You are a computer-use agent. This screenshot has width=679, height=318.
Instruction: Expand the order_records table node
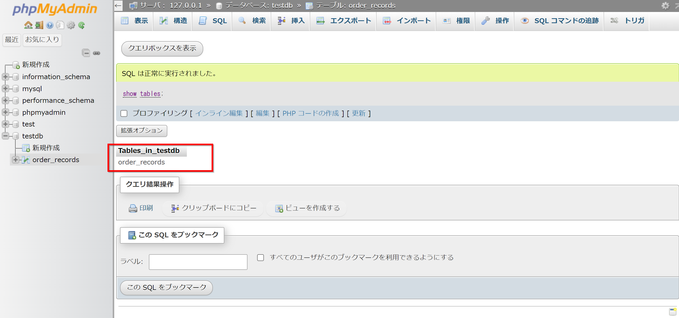(16, 160)
